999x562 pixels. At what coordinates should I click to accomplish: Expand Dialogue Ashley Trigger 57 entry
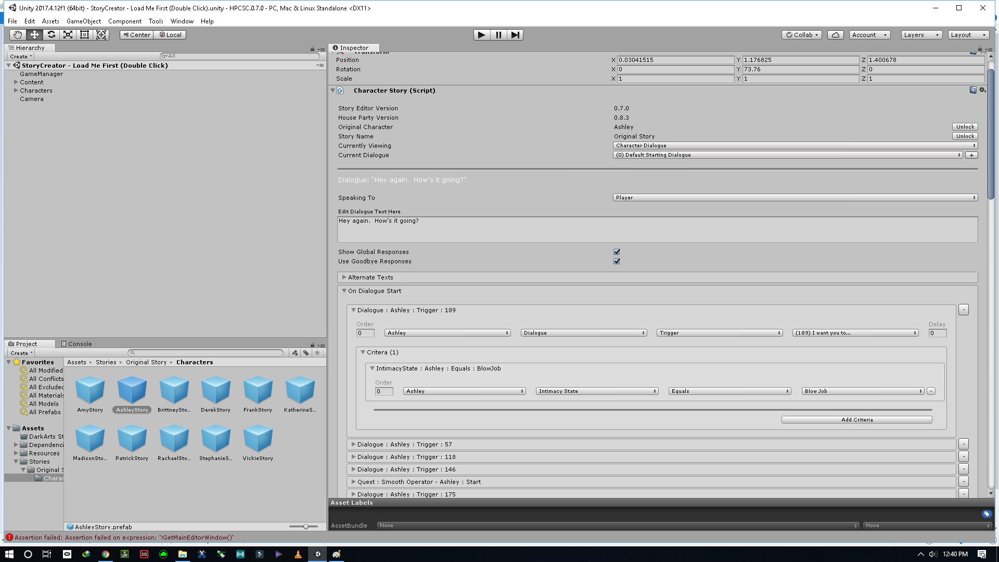(353, 444)
